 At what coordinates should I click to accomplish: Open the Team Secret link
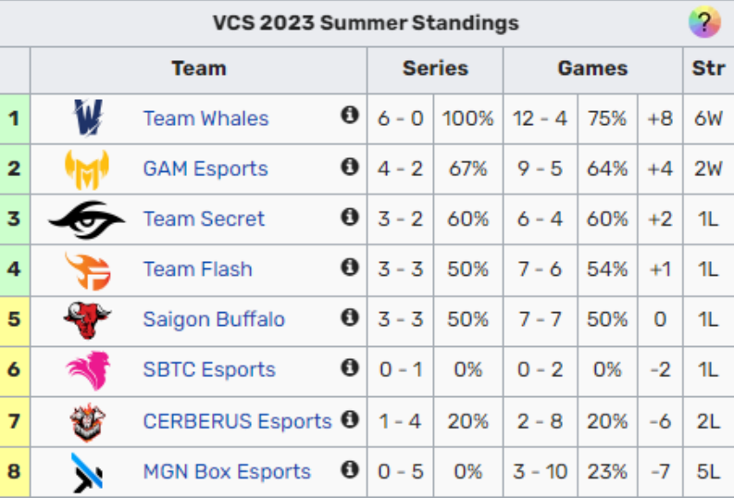(x=204, y=218)
